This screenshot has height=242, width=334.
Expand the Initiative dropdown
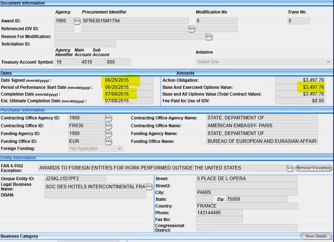263,62
